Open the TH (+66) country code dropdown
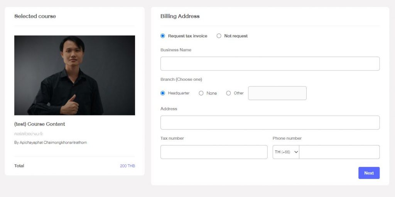The width and height of the screenshot is (395, 197). tap(286, 152)
